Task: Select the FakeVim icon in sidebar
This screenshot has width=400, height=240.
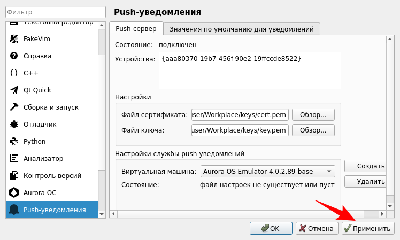Action: [14, 38]
